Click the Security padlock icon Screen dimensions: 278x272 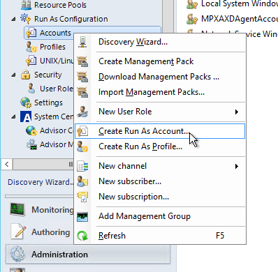[25, 75]
